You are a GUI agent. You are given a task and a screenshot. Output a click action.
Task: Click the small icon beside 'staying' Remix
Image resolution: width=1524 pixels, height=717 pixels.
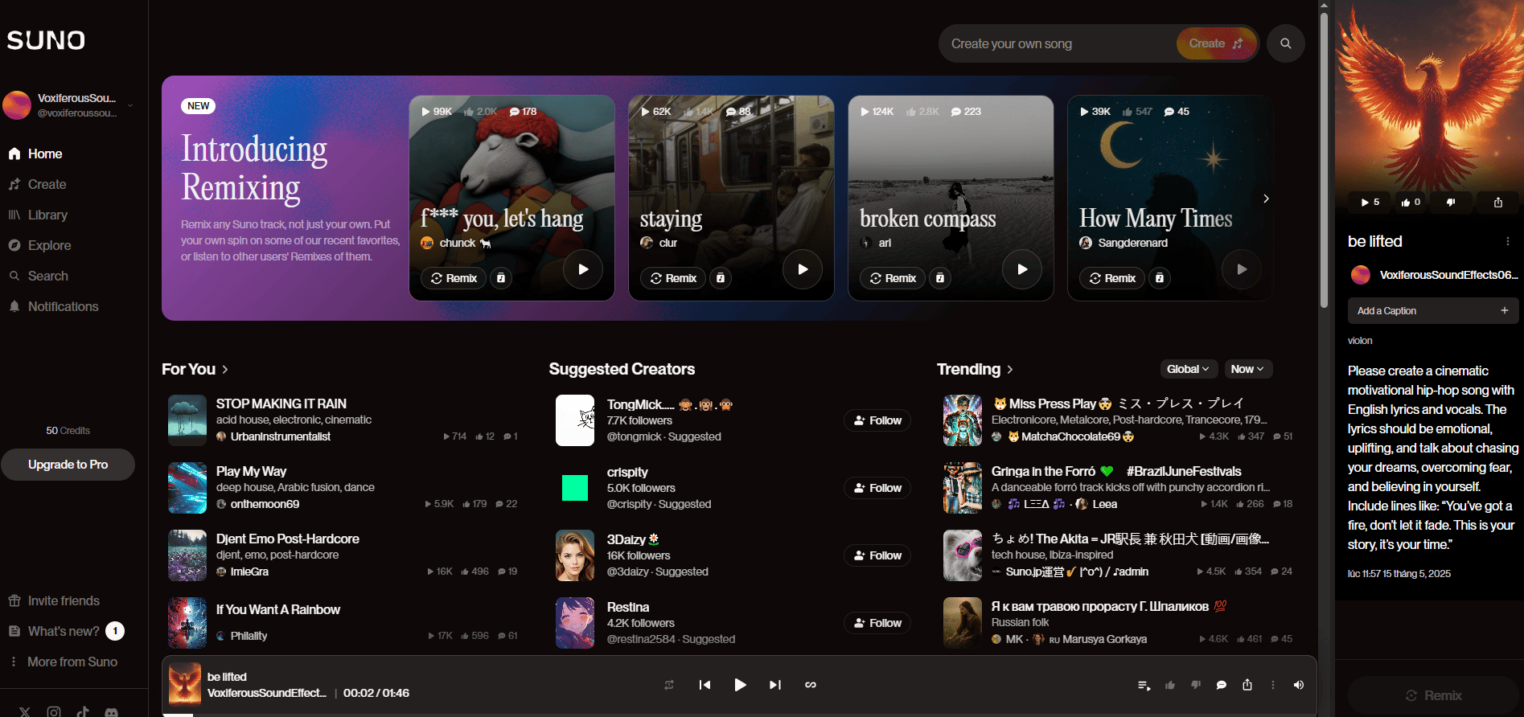click(721, 278)
